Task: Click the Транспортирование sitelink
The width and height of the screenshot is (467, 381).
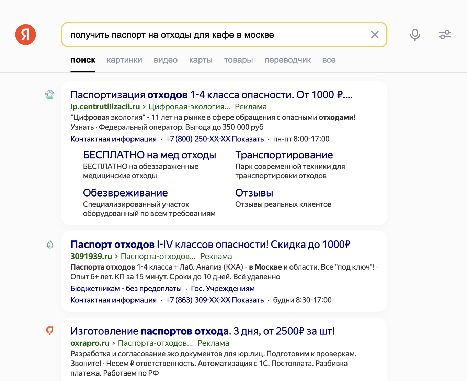Action: (284, 155)
